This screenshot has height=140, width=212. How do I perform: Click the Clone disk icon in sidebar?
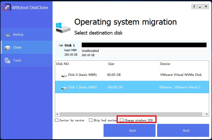click(7, 48)
